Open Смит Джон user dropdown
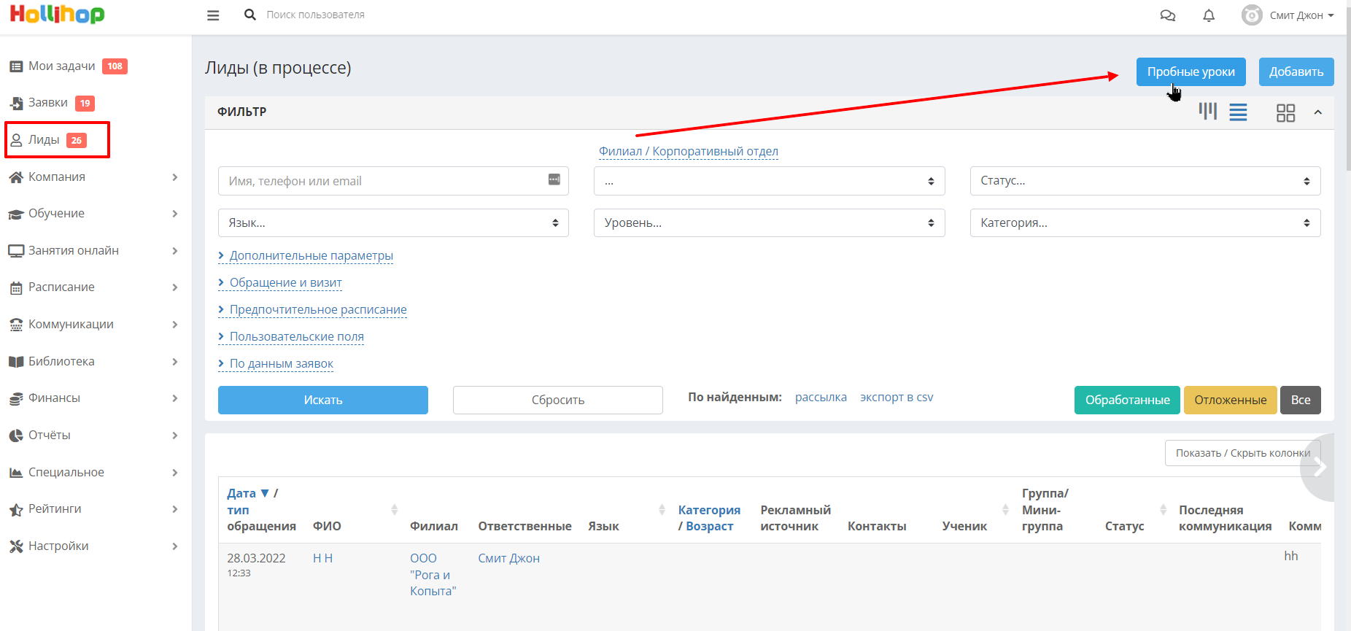The image size is (1351, 631). (1301, 15)
